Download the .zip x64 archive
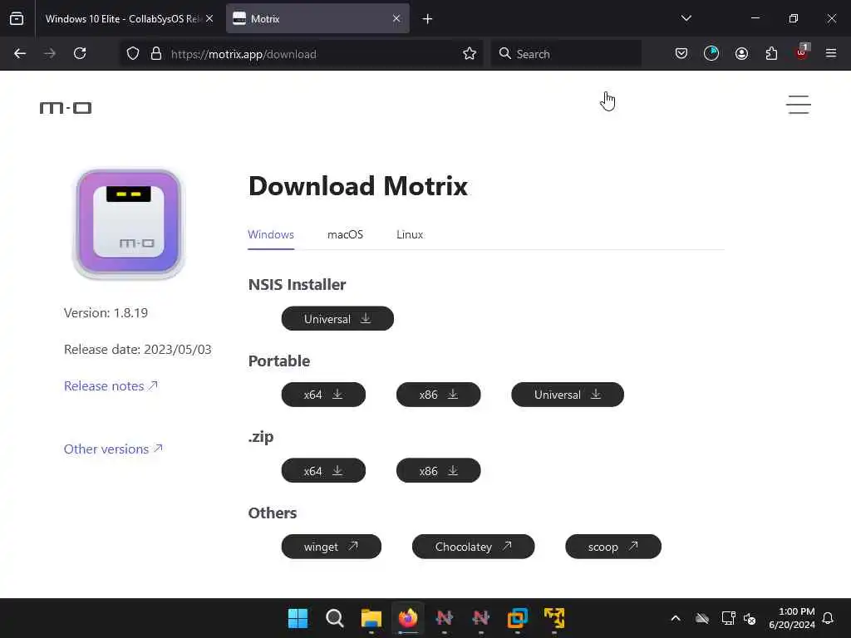851x638 pixels. (323, 470)
